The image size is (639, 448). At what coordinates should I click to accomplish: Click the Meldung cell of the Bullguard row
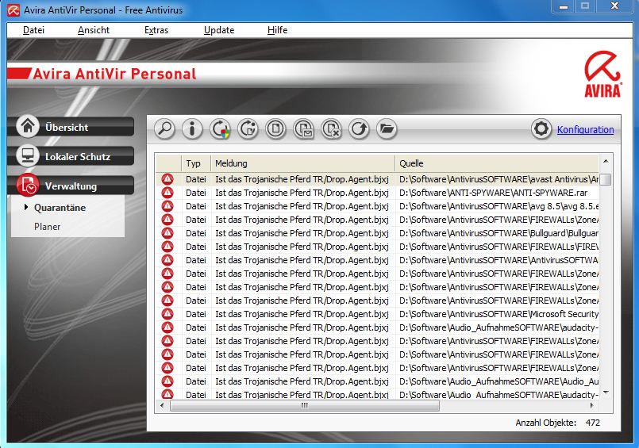[x=302, y=233]
